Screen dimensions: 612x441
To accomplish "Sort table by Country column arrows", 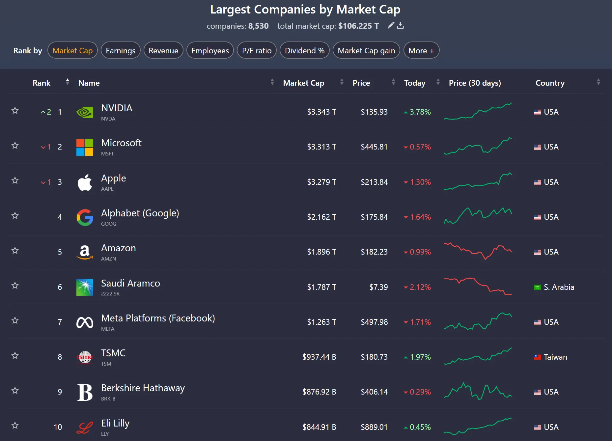I will pos(598,82).
